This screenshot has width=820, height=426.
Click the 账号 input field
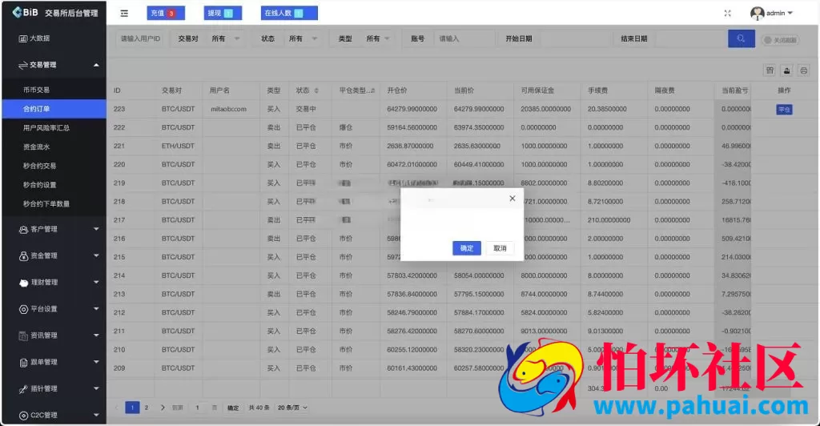[x=465, y=38]
